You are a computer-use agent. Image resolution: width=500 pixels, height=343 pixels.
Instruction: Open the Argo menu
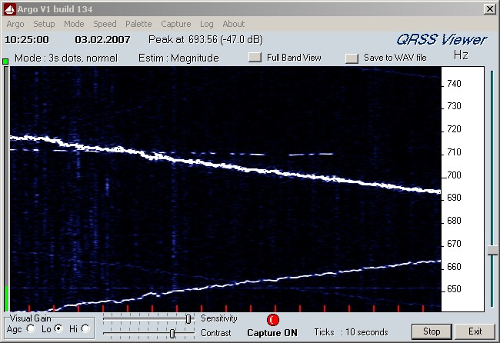click(15, 24)
